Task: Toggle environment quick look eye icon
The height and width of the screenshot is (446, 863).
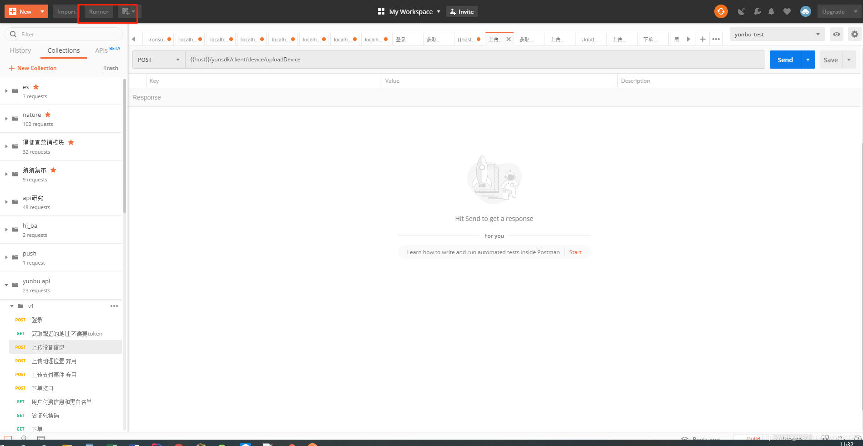Action: coord(837,34)
